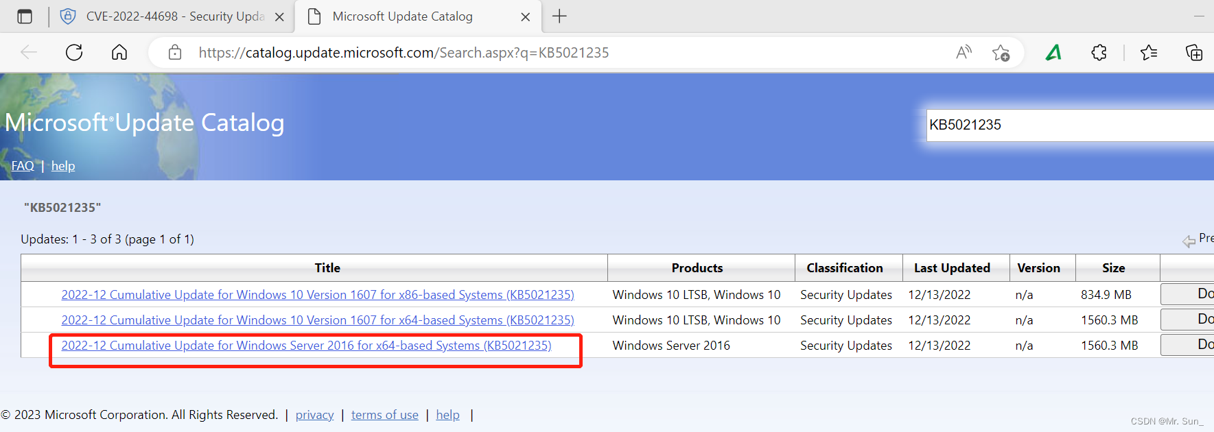Open the green A extension icon
This screenshot has height=432, width=1214.
point(1053,52)
